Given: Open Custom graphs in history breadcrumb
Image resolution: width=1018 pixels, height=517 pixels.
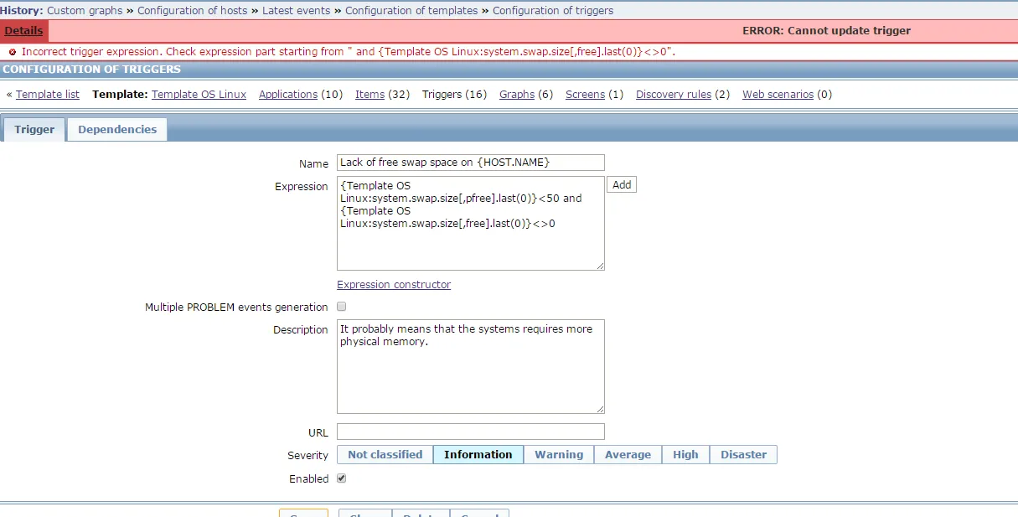Looking at the screenshot, I should (85, 11).
